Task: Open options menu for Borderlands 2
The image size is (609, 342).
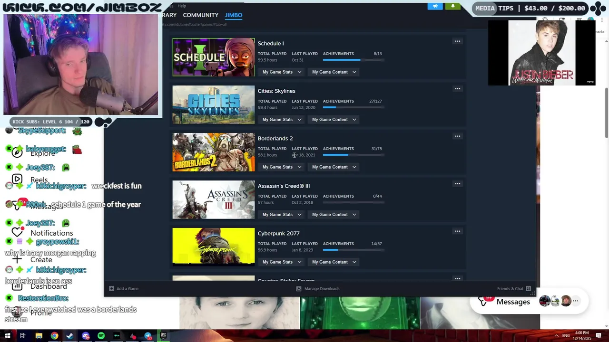Action: click(x=457, y=136)
